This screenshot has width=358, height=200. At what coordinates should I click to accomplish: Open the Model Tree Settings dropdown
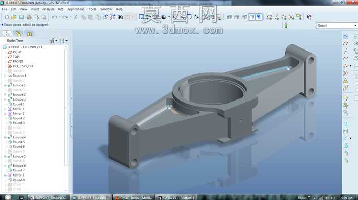[x=64, y=41]
